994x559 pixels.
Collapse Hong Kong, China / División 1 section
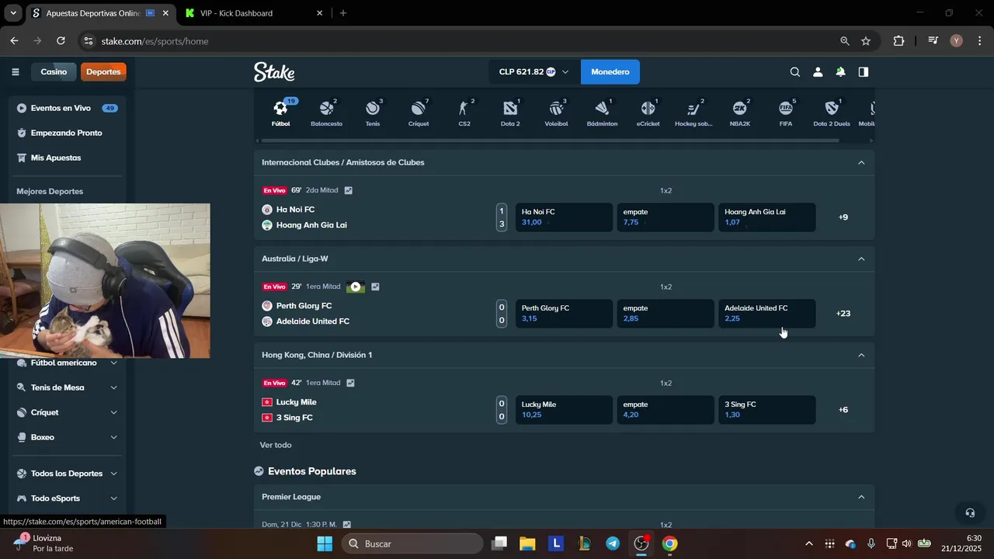click(x=861, y=355)
